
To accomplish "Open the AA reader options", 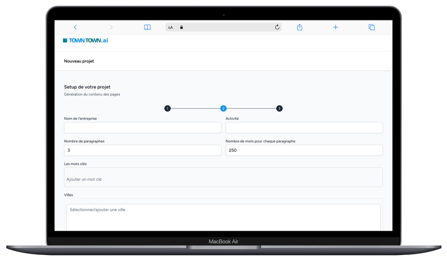I will tap(170, 27).
